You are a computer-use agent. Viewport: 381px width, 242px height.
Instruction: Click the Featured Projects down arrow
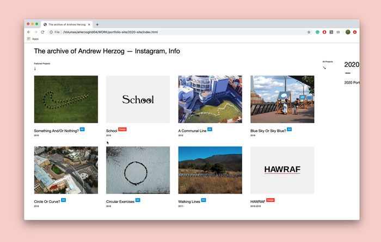click(x=35, y=68)
